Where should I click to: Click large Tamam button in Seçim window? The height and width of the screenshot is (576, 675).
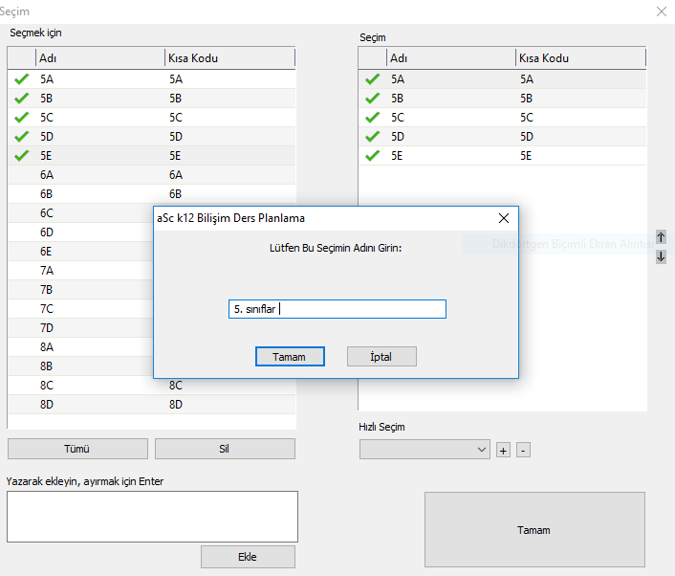click(x=534, y=530)
